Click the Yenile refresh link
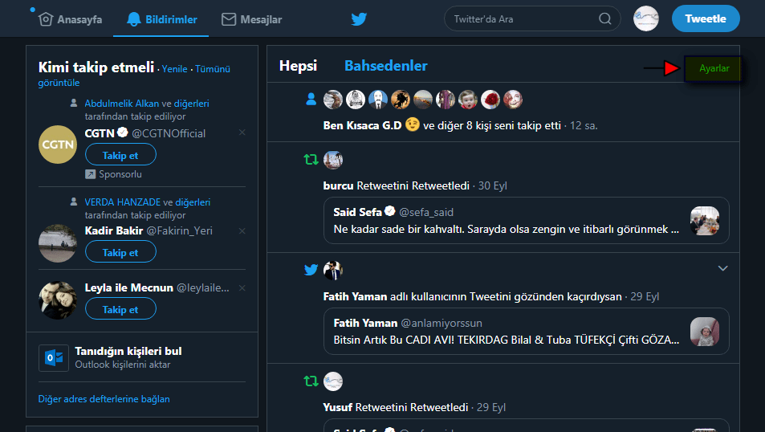765x432 pixels. (174, 69)
